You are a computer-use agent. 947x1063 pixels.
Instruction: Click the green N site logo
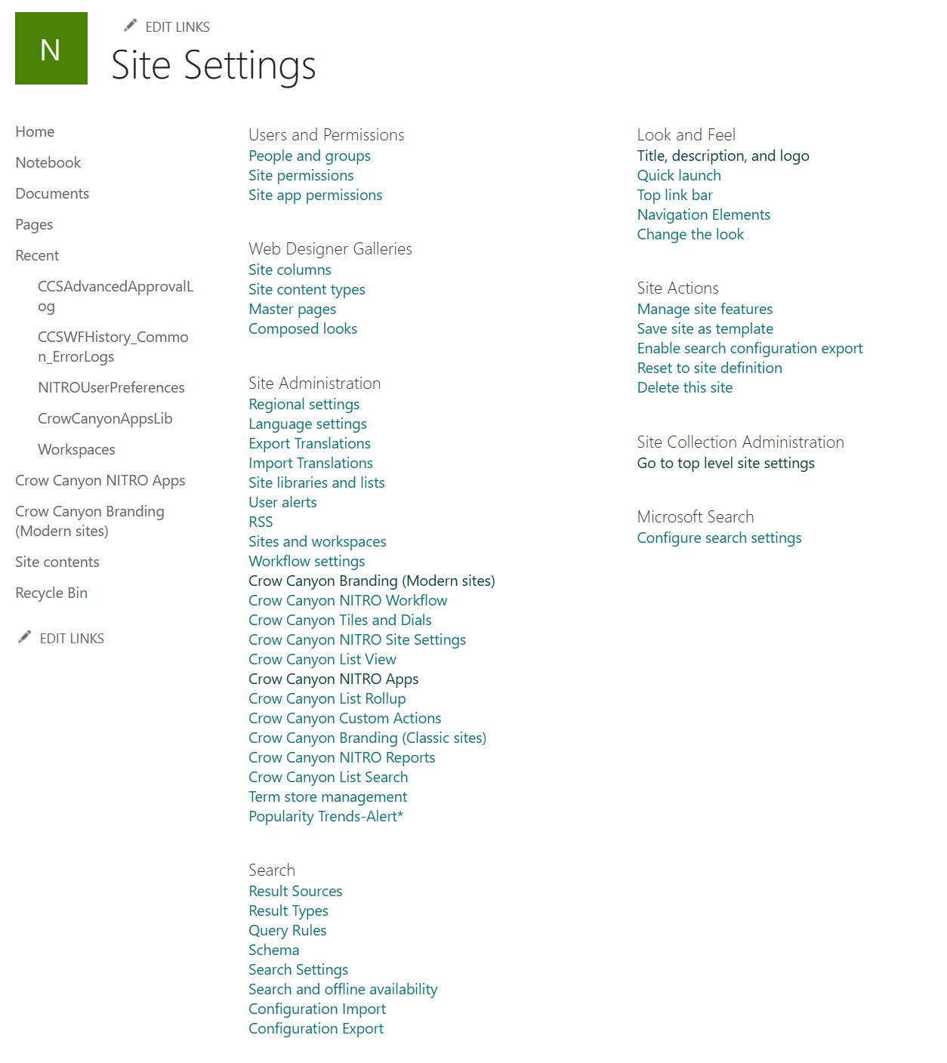(x=51, y=48)
